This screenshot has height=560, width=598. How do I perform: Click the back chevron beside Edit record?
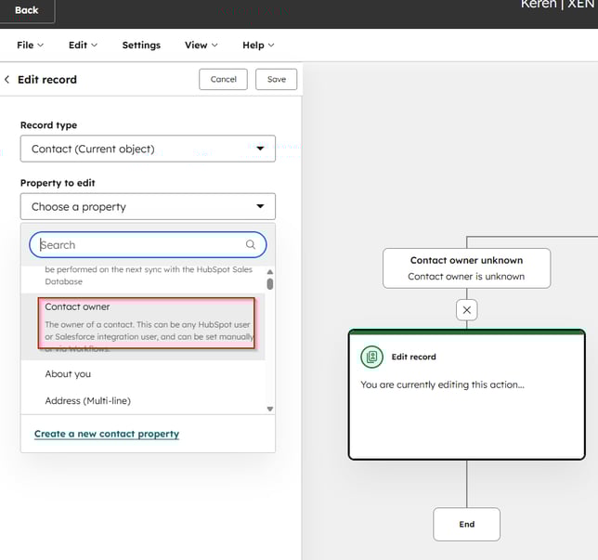coord(7,80)
